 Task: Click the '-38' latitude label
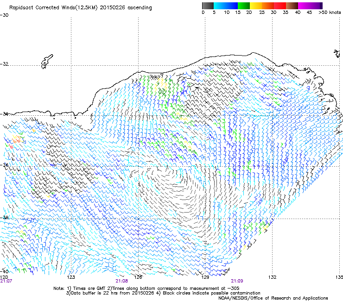[4, 218]
